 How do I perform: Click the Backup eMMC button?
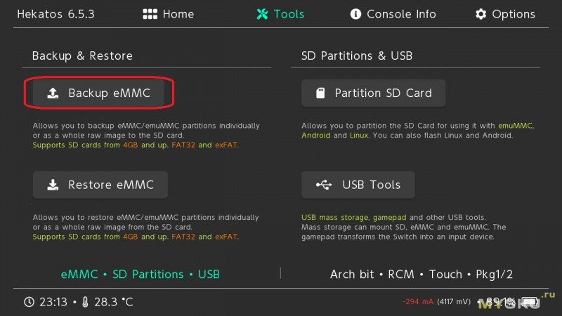pos(99,93)
